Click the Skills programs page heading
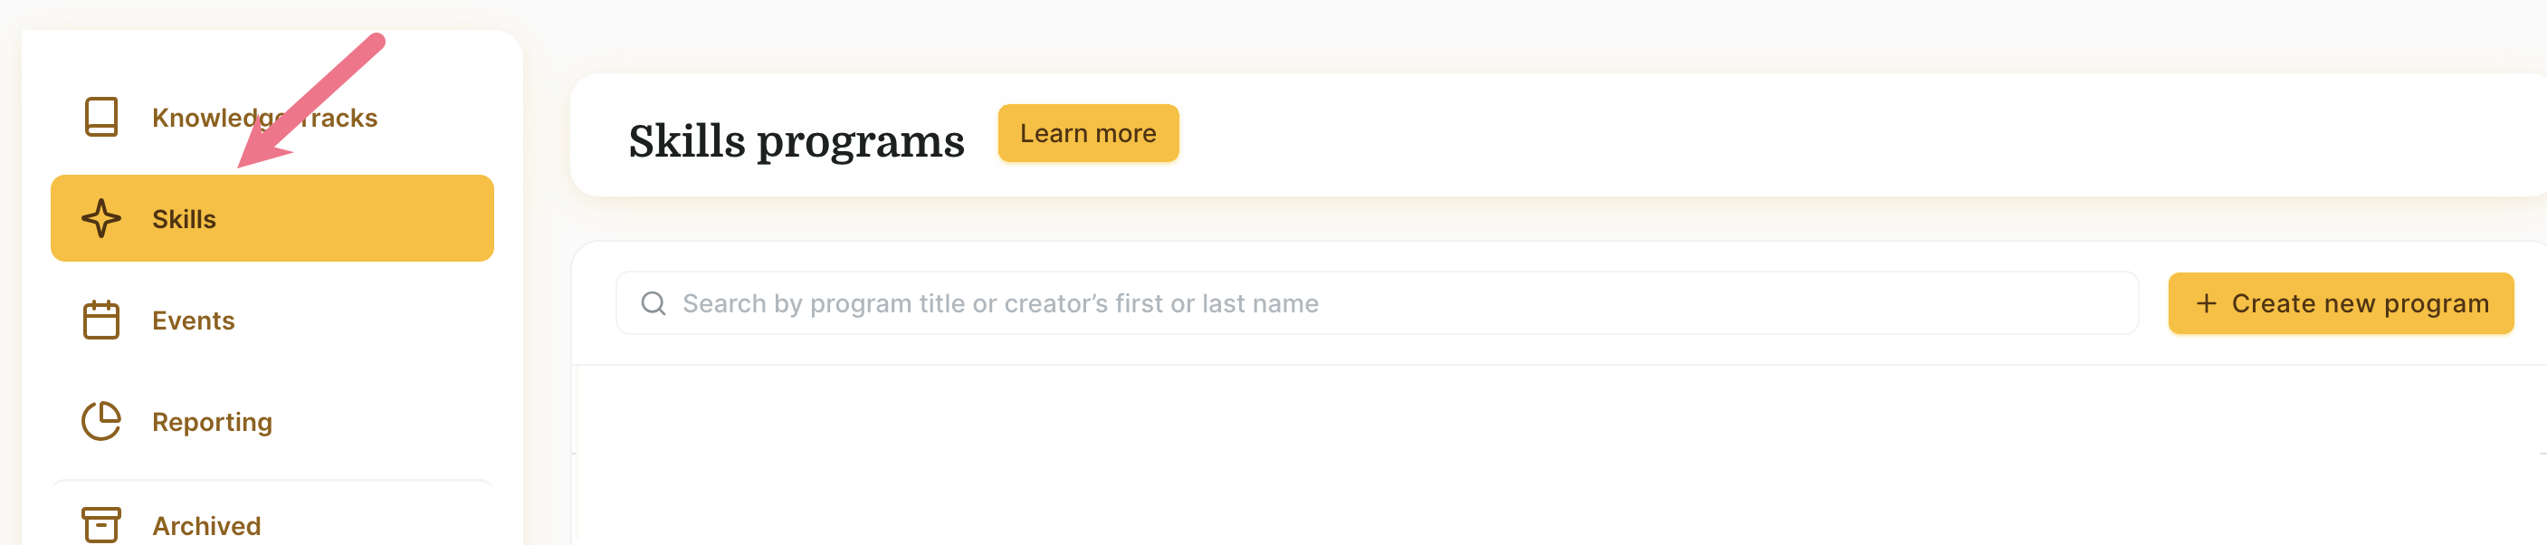Screen dimensions: 2547x545 coord(797,139)
